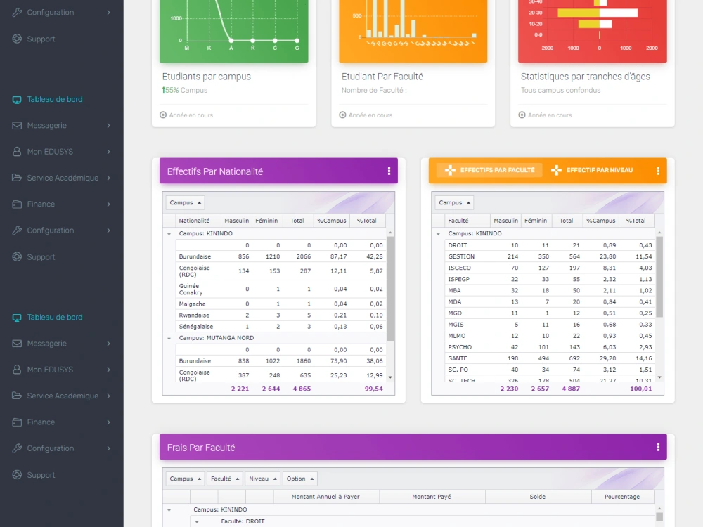Open the Faculté grouping dropdown
This screenshot has width=703, height=527.
[225, 479]
